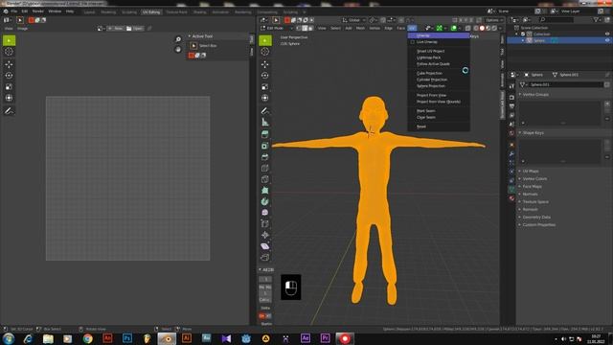Screen dimensions: 613x345
Task: Open the Render properties tab
Action: point(511,98)
